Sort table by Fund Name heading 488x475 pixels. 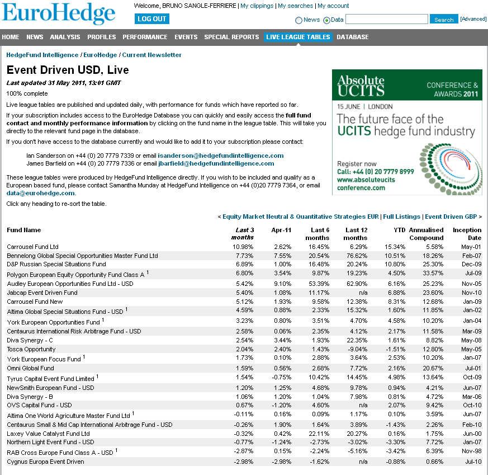coord(24,230)
